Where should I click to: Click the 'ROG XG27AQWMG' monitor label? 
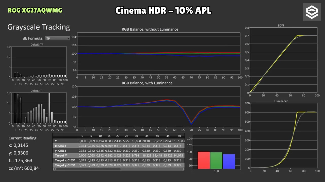click(35, 10)
